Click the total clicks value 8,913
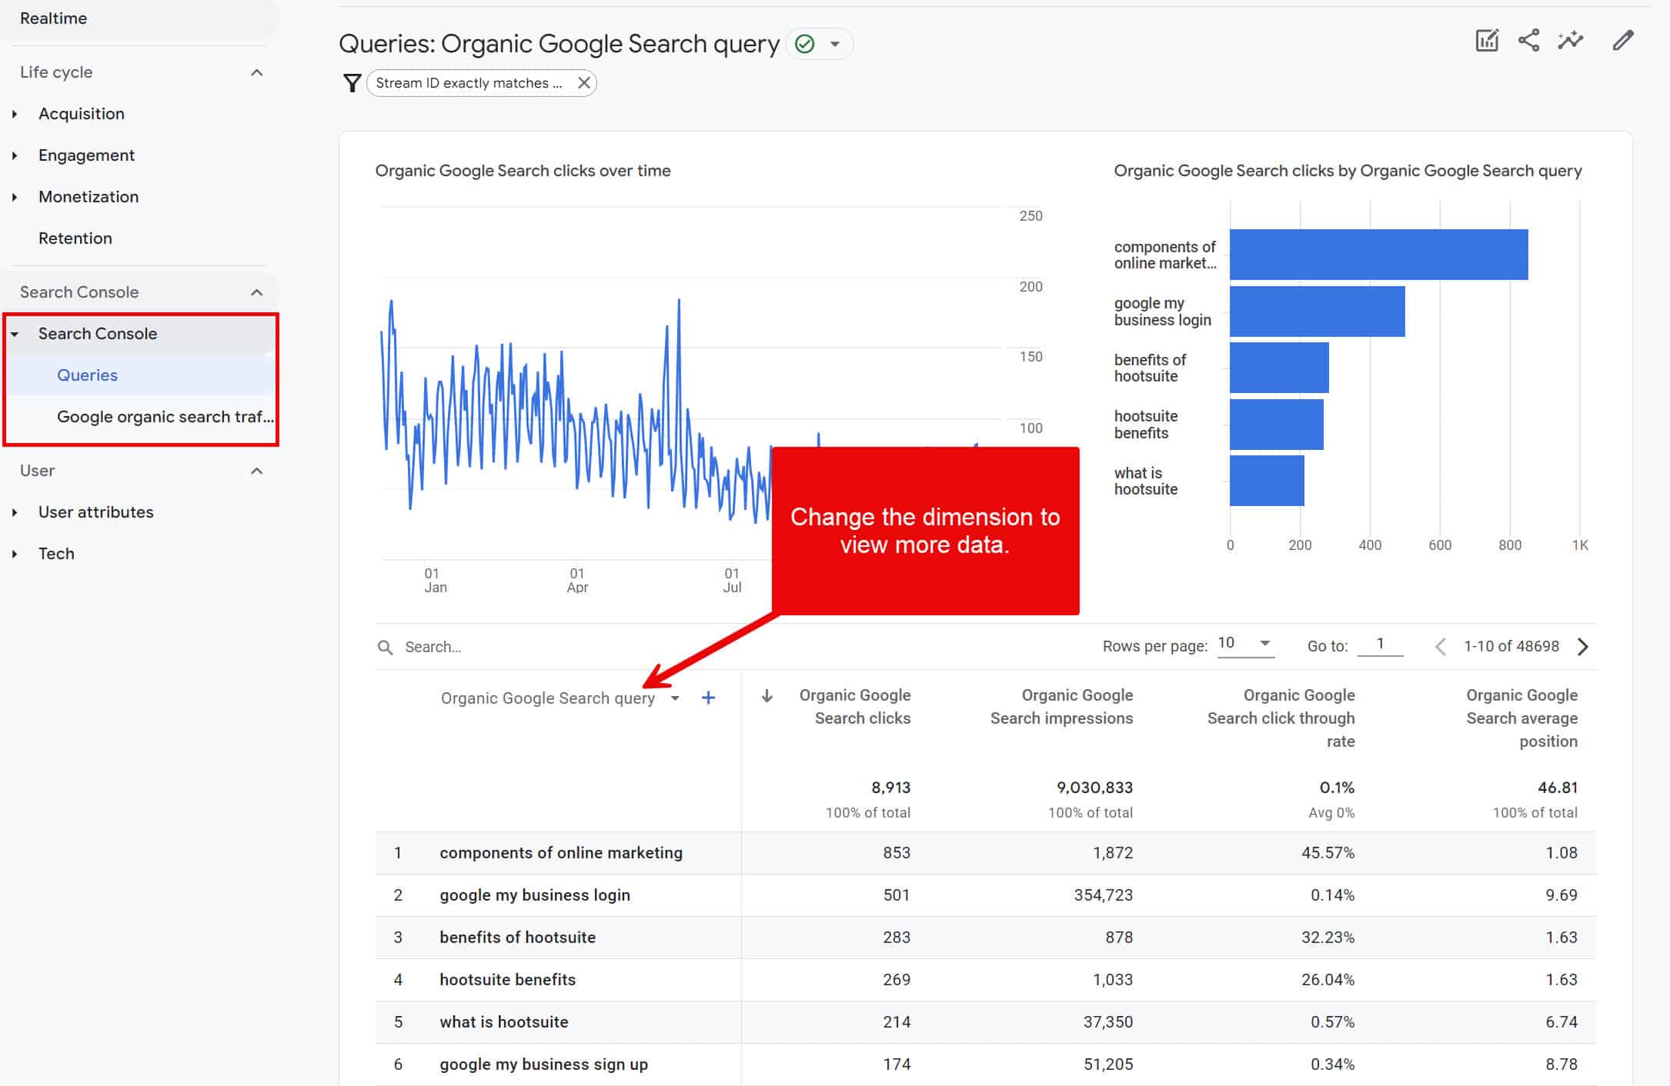Image resolution: width=1670 pixels, height=1086 pixels. 890,788
